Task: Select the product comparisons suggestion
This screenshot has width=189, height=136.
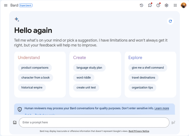Action: tap(35, 68)
